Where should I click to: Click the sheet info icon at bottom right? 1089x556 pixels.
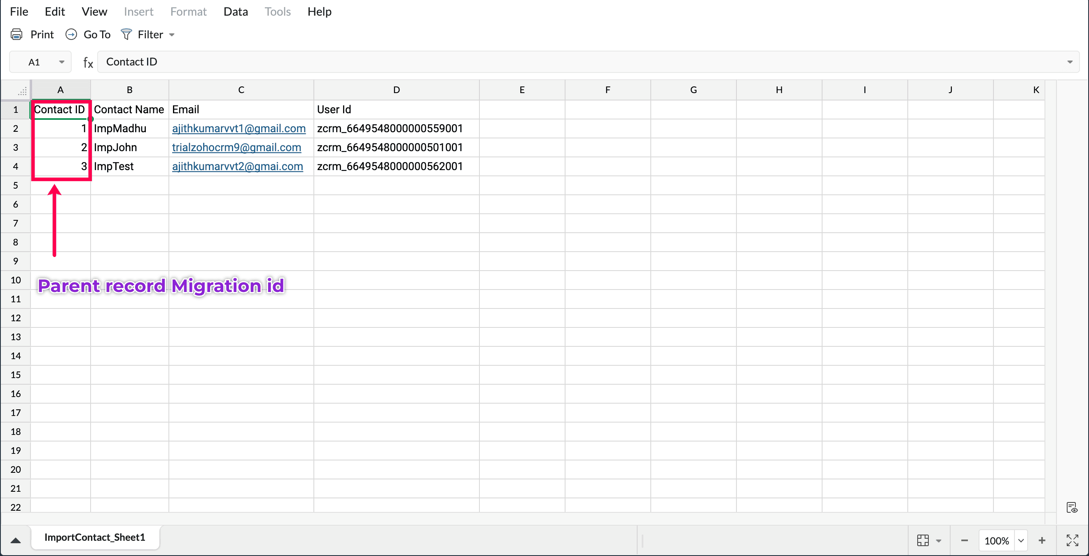[x=1072, y=507]
